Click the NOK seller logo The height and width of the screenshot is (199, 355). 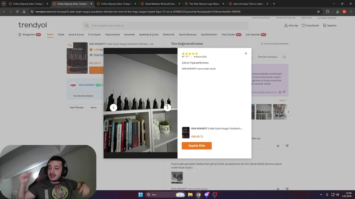(73, 85)
